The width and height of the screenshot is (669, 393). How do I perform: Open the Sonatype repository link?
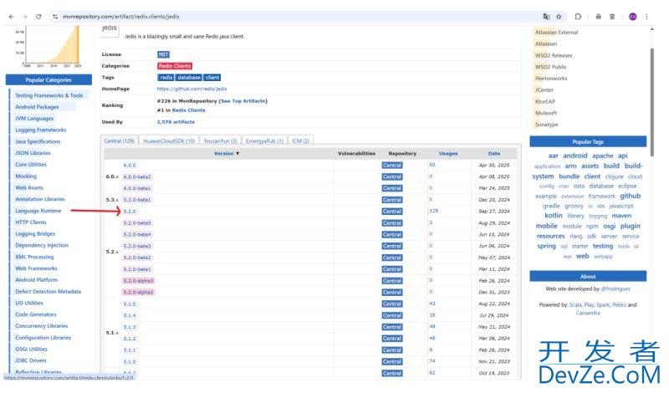coord(547,125)
